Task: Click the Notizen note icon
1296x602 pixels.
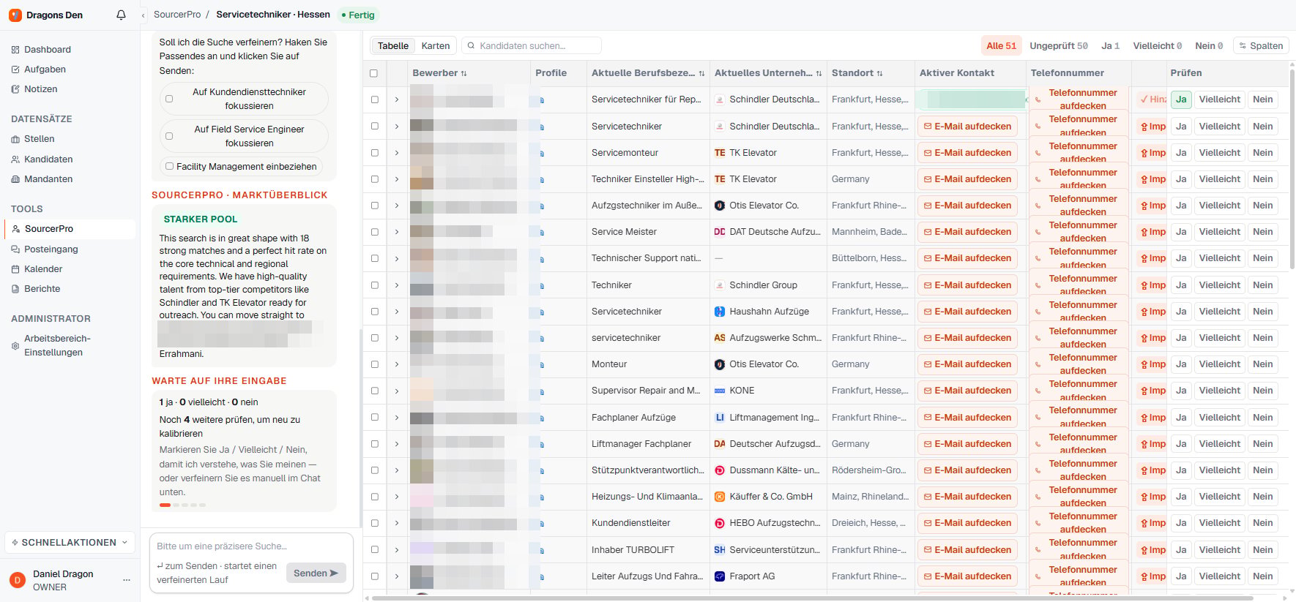Action: [15, 89]
